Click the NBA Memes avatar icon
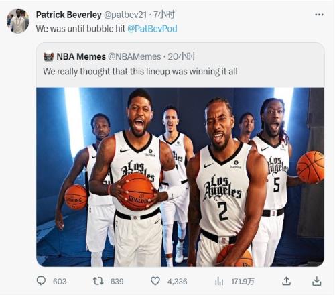The height and width of the screenshot is (295, 335). (x=48, y=57)
